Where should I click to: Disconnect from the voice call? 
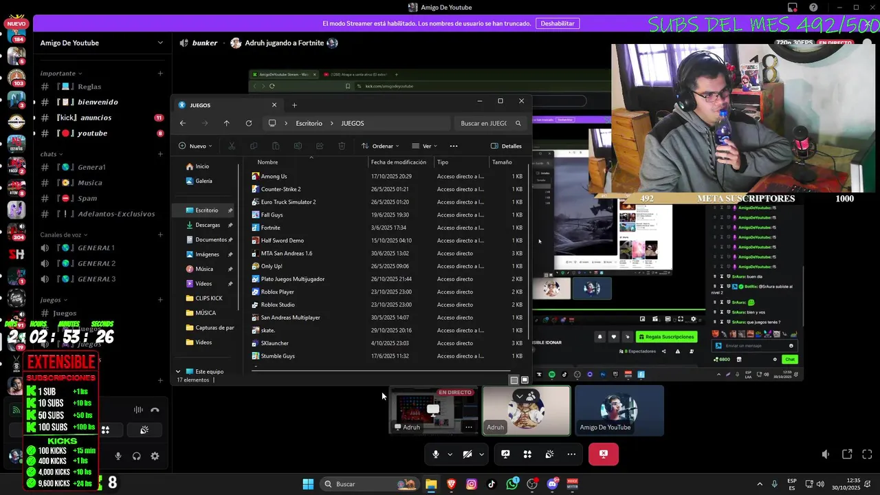coord(155,410)
